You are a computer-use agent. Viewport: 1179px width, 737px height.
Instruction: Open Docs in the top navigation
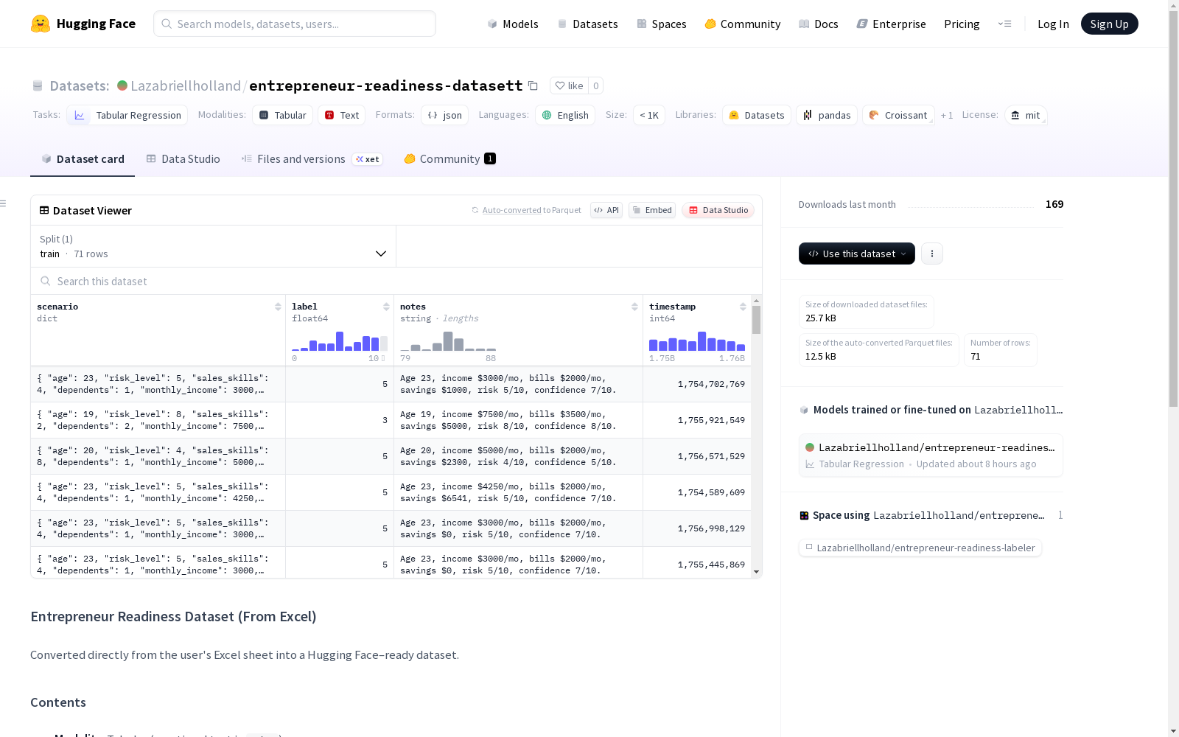click(x=819, y=24)
